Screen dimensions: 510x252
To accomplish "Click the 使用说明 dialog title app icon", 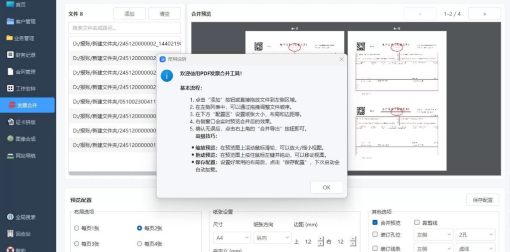I will (x=163, y=59).
